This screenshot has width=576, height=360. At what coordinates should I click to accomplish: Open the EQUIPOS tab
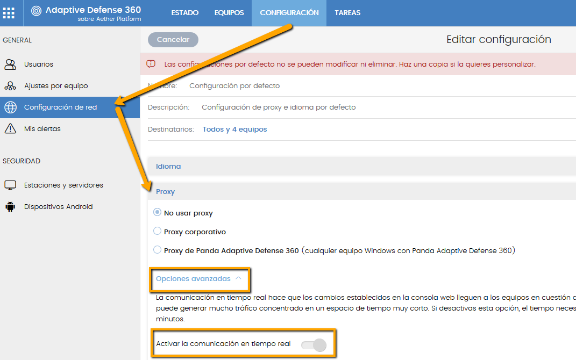pyautogui.click(x=229, y=13)
